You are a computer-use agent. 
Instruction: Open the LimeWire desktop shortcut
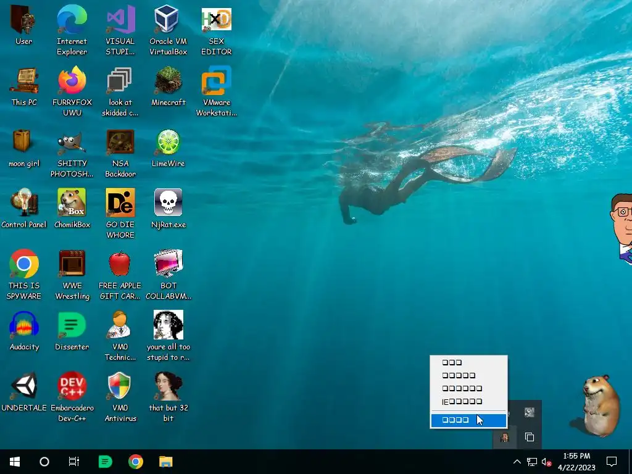coord(168,148)
